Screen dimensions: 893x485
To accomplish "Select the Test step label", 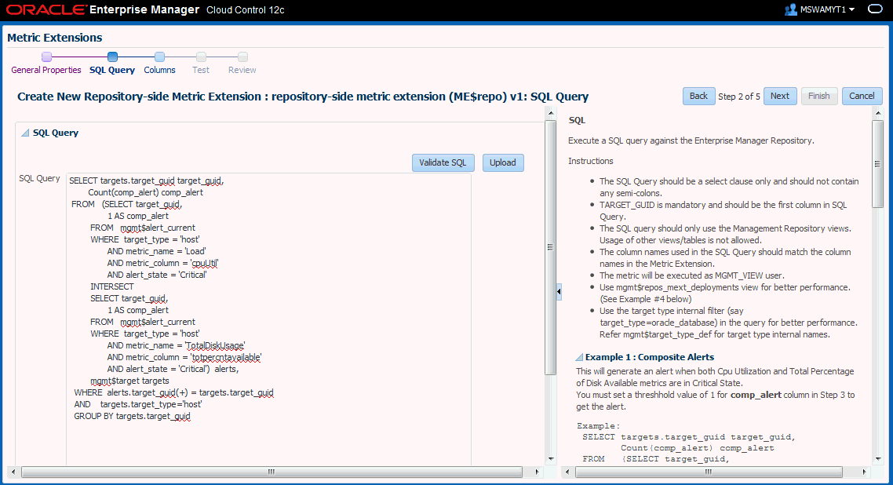I will coord(200,70).
